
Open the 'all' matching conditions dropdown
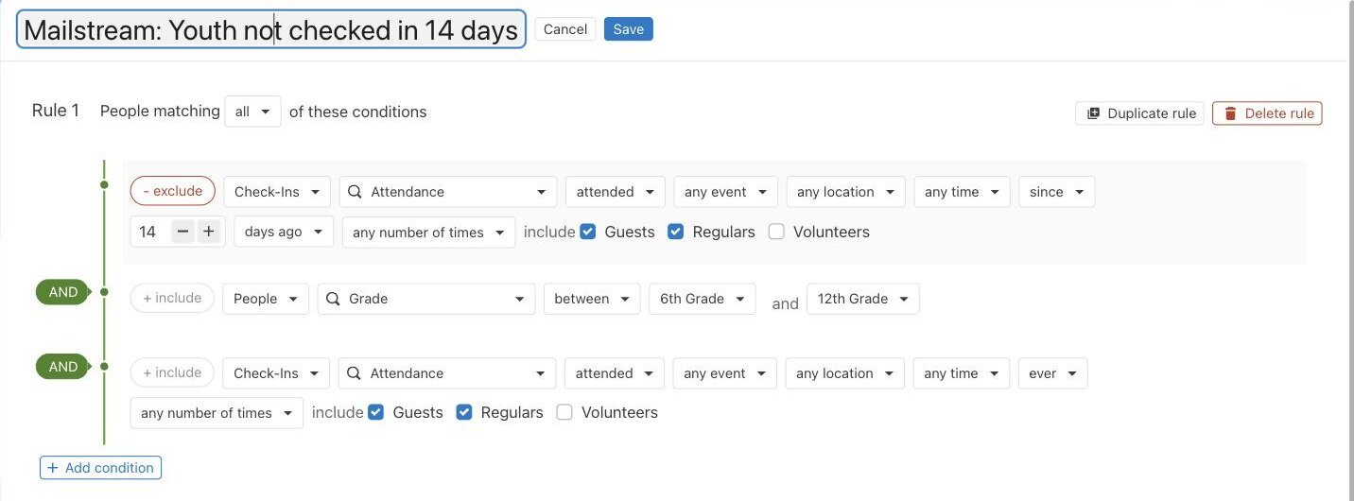pos(252,112)
